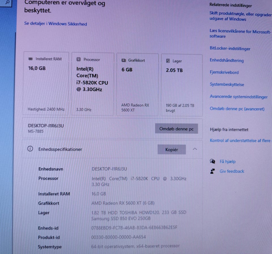Open Læs licensvilkårene for Microsoft-software

[x=240, y=34]
